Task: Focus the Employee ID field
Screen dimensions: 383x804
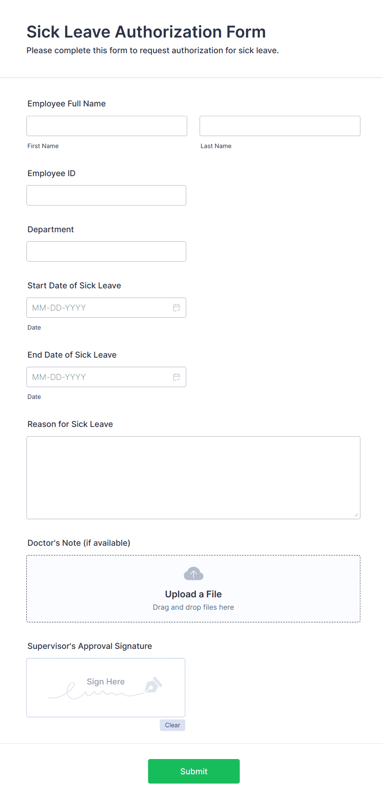Action: 106,195
